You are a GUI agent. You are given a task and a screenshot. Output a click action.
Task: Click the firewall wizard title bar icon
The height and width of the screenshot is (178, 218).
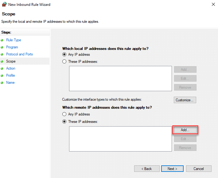point(4,5)
